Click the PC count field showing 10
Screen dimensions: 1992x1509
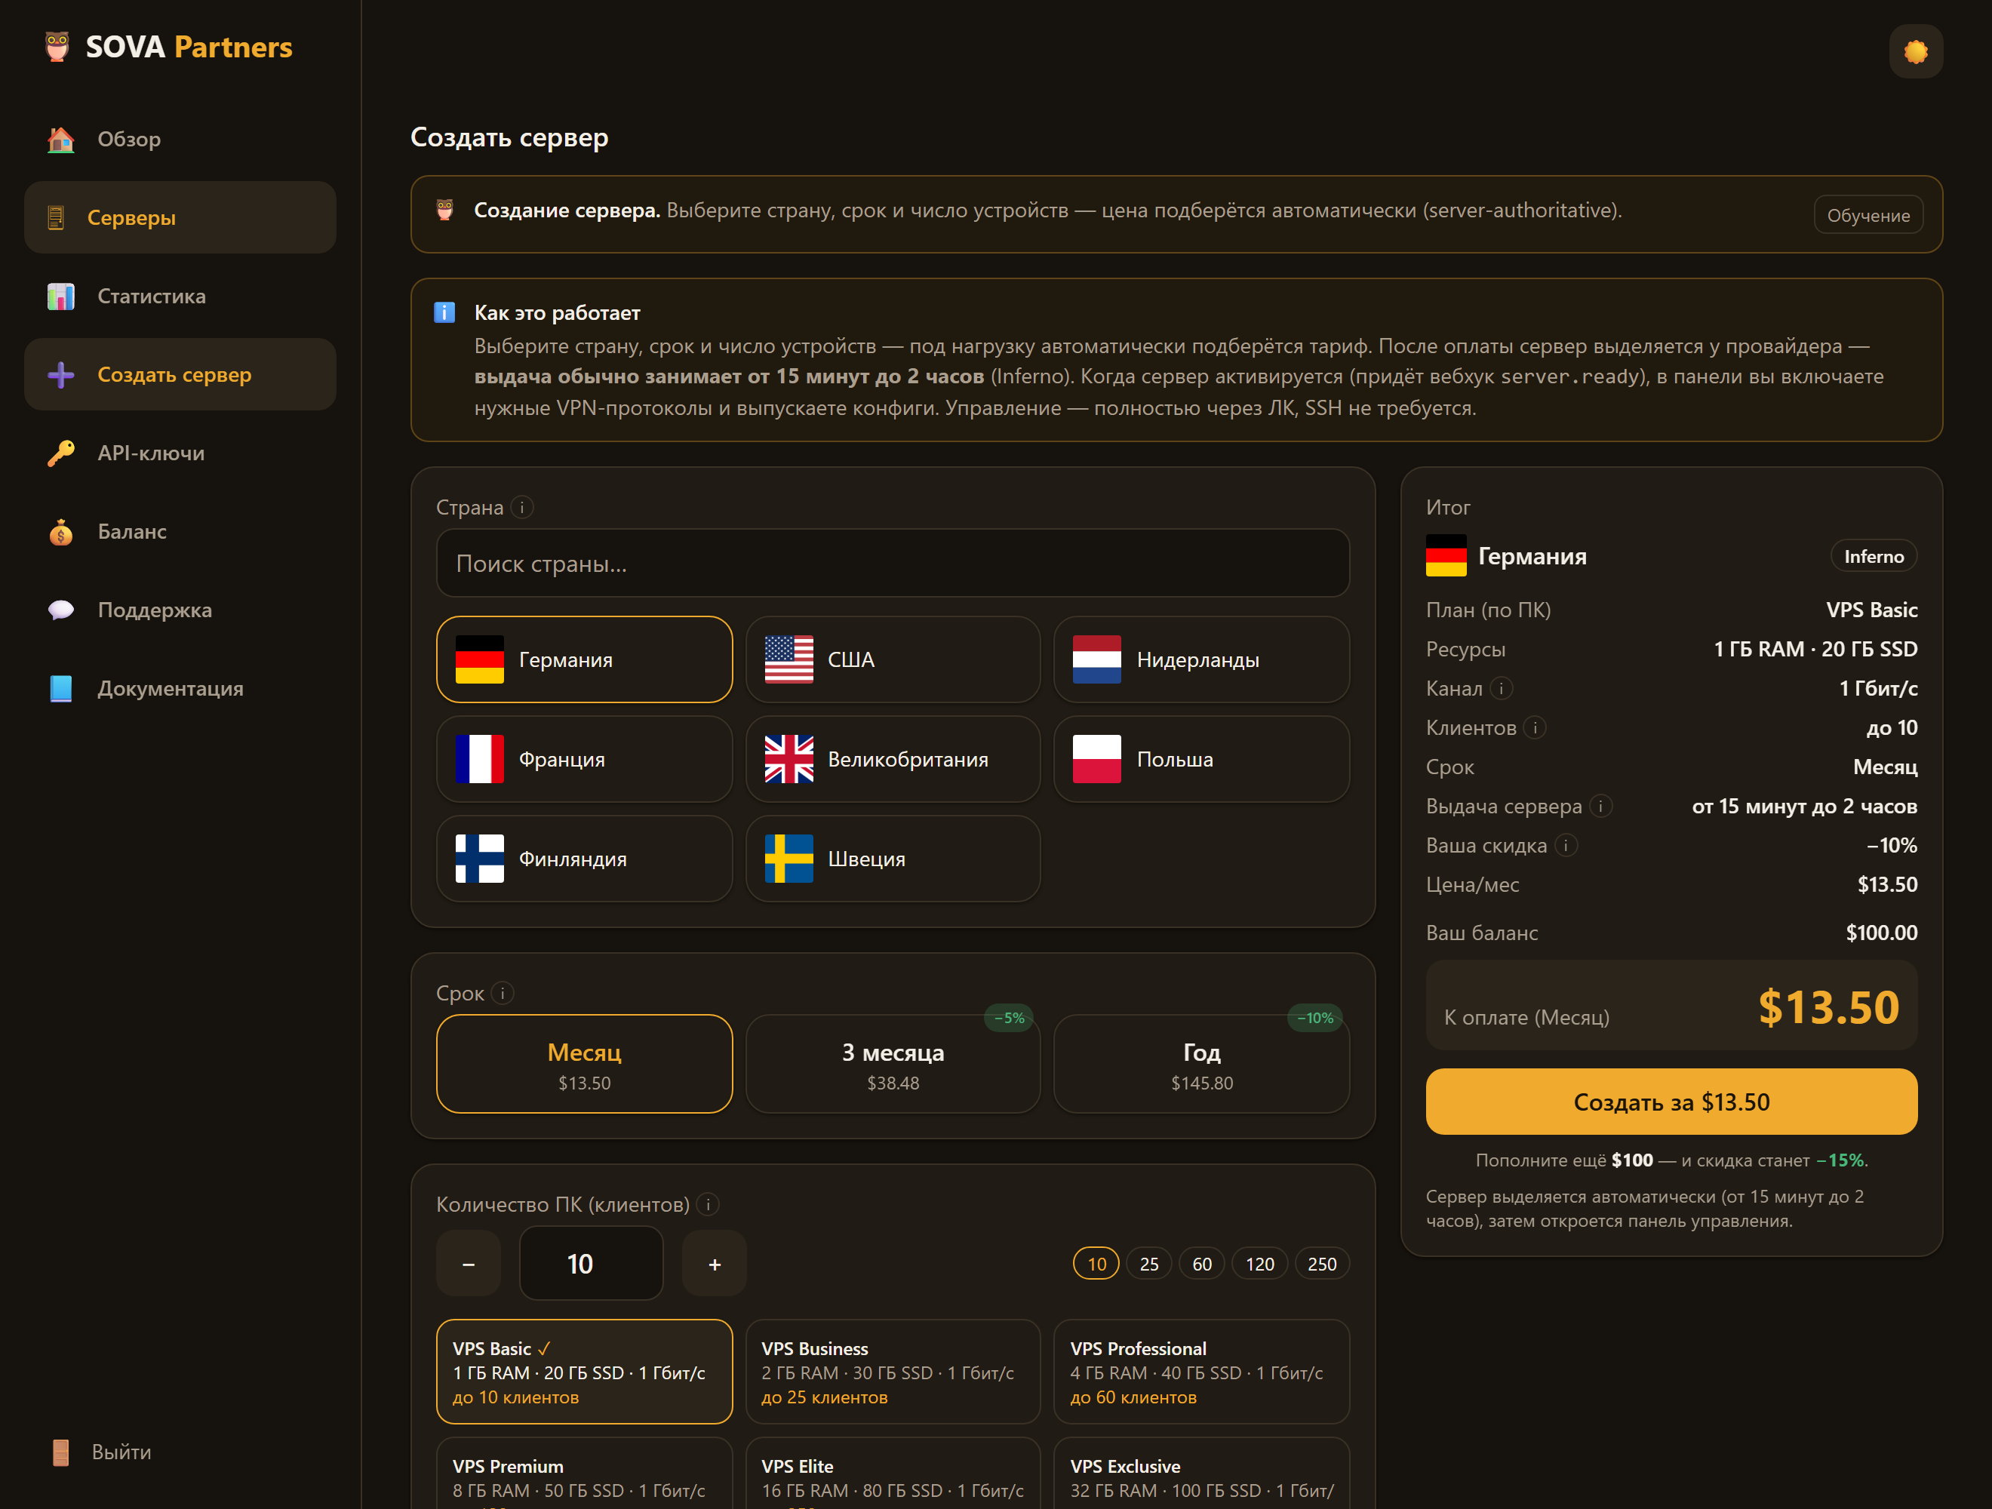(x=591, y=1264)
